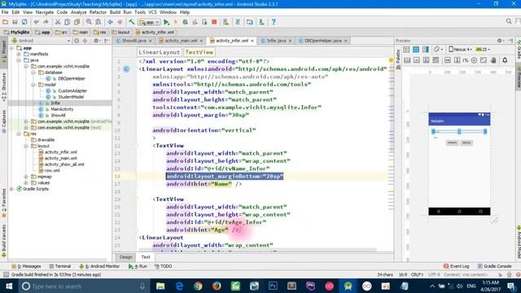521x293 pixels.
Task: Click the gutter icon beside LinearLayout line
Action: 127,69
